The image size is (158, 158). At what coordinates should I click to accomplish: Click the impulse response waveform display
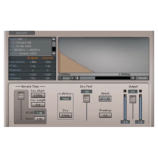(103, 55)
